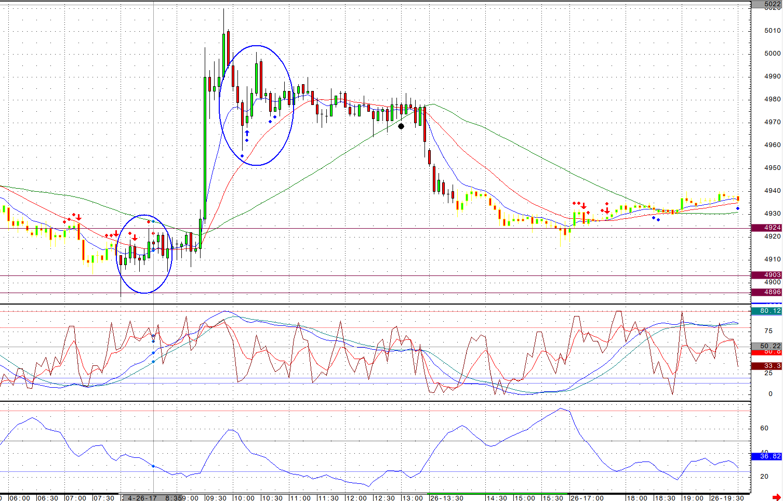Click the 19:00 time axis label
783x501 pixels.
(x=693, y=498)
